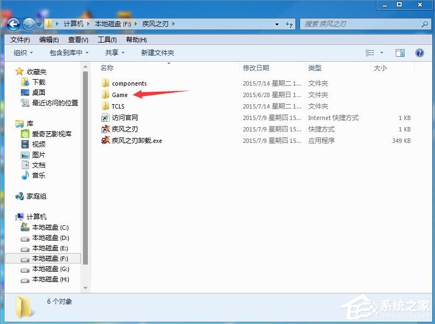Select 家庭组 in the navigation pane
This screenshot has width=435, height=324.
coord(37,196)
